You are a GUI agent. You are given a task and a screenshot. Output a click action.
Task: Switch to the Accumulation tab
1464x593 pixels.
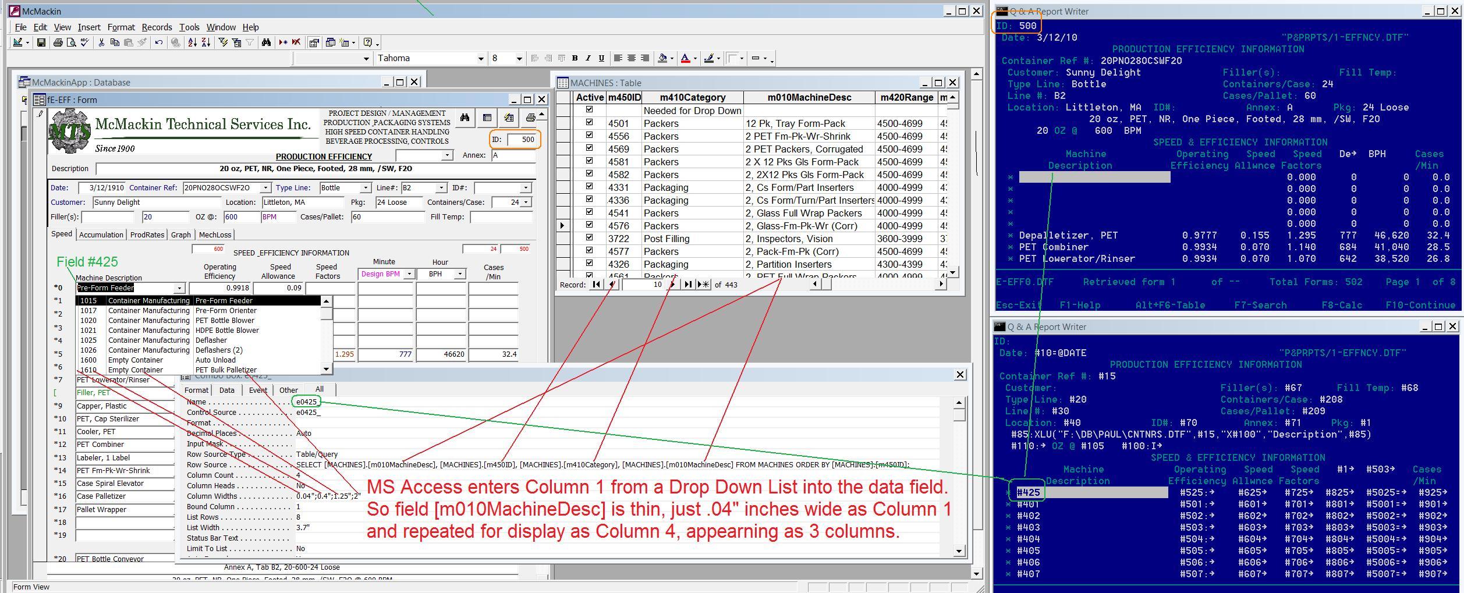pyautogui.click(x=101, y=235)
